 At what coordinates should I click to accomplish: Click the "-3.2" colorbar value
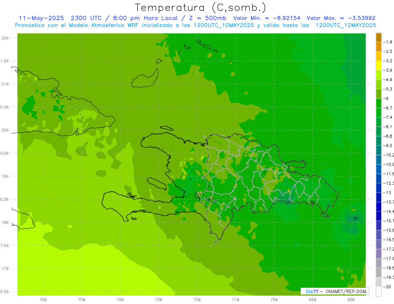pyautogui.click(x=388, y=61)
